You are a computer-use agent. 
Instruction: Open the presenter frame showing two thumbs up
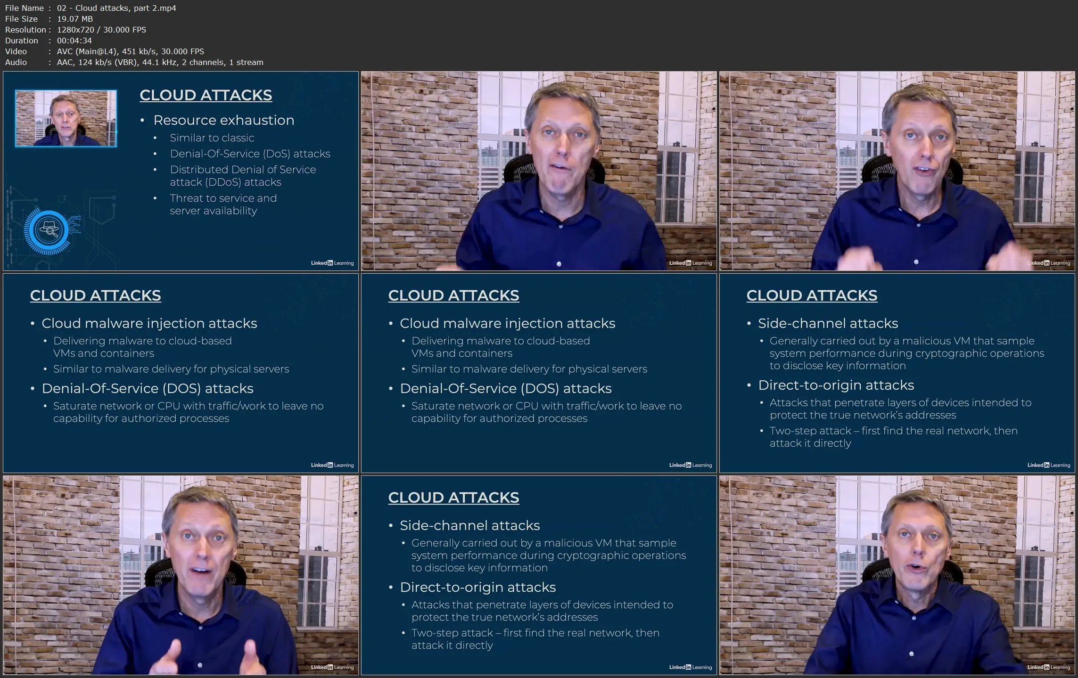181,575
